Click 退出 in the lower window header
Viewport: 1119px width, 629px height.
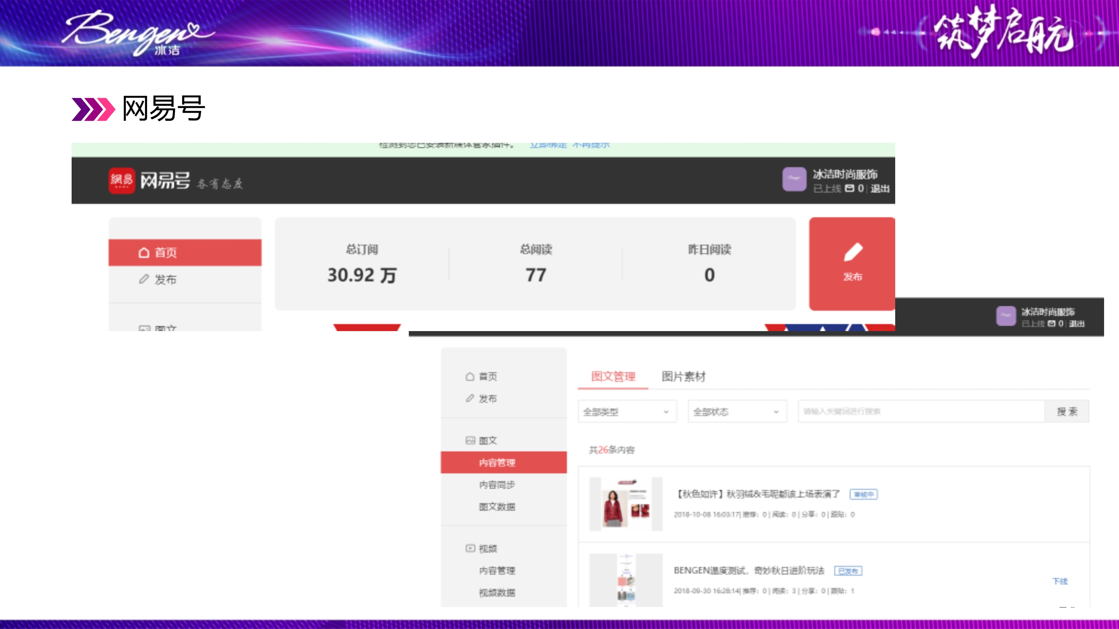(1076, 324)
